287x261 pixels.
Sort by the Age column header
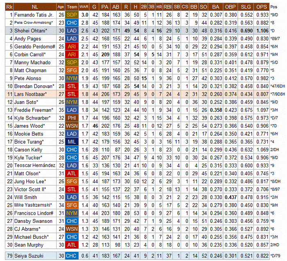pyautogui.click(x=61, y=7)
